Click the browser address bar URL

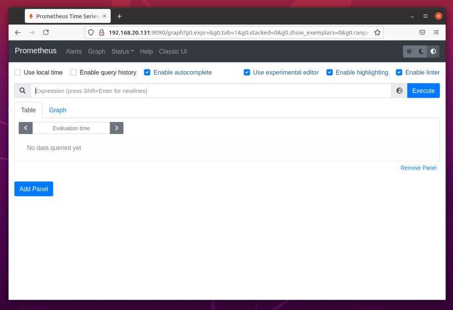click(239, 33)
